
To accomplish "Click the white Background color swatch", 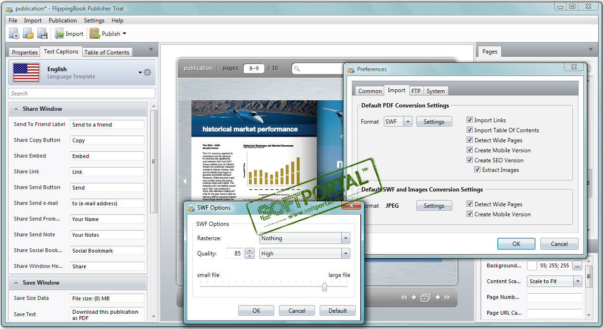I will 532,265.
